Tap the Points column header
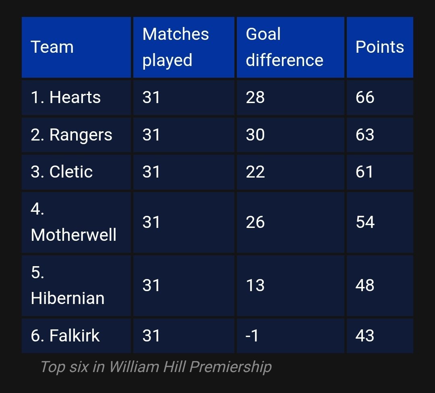The image size is (435, 393). pos(379,47)
